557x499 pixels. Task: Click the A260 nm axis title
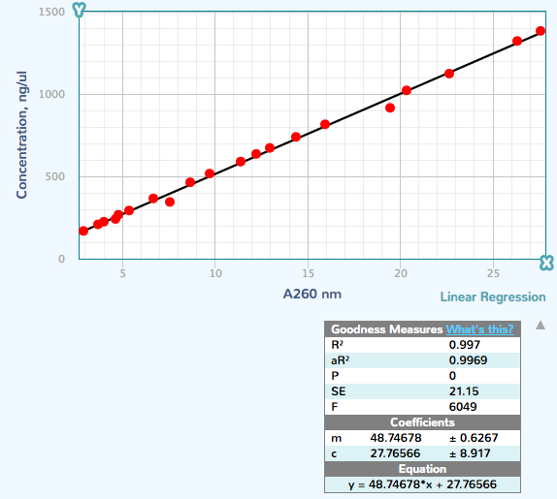coord(311,294)
